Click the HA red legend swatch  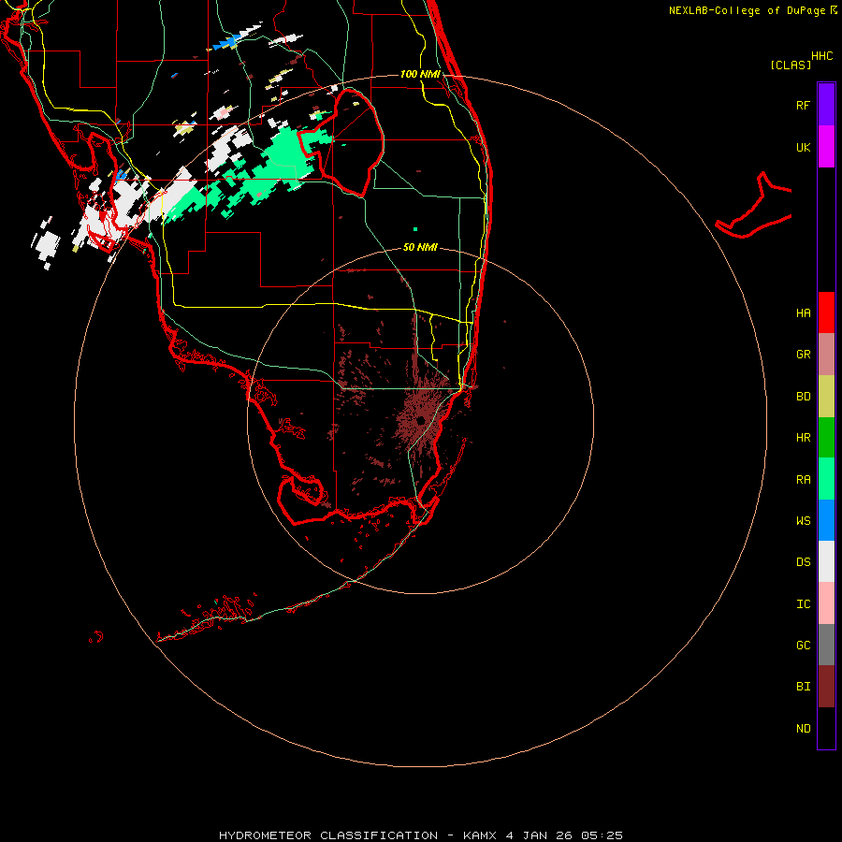click(x=826, y=312)
